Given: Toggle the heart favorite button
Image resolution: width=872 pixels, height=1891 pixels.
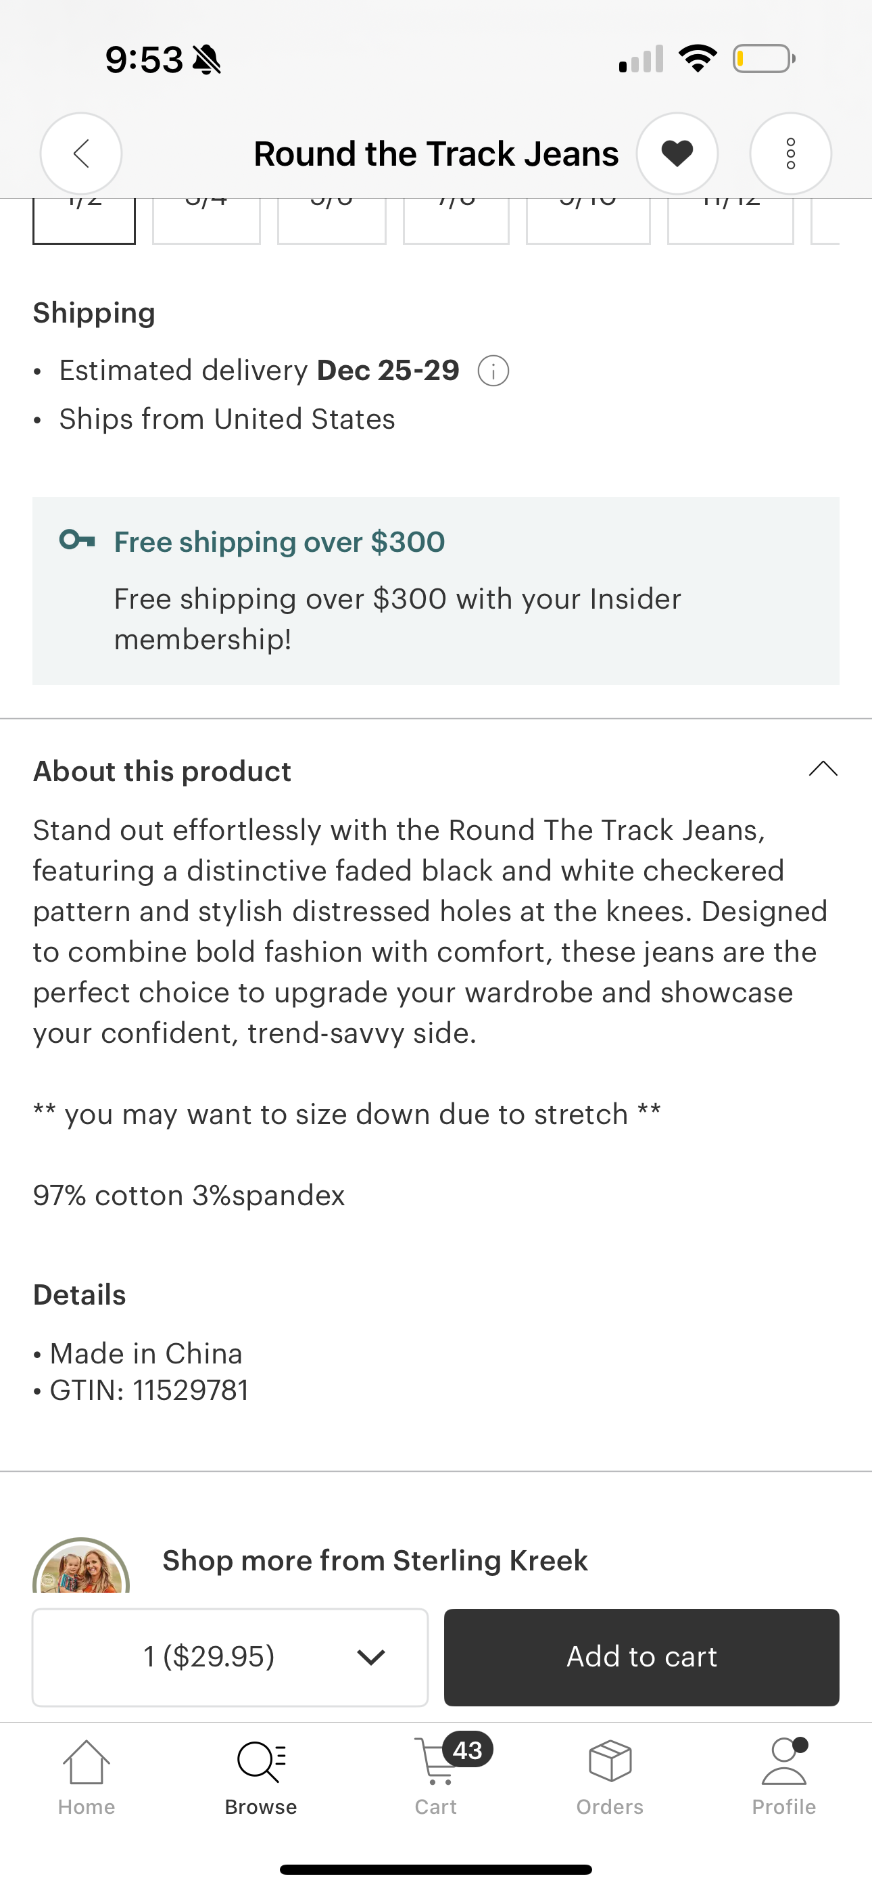Looking at the screenshot, I should [x=677, y=154].
